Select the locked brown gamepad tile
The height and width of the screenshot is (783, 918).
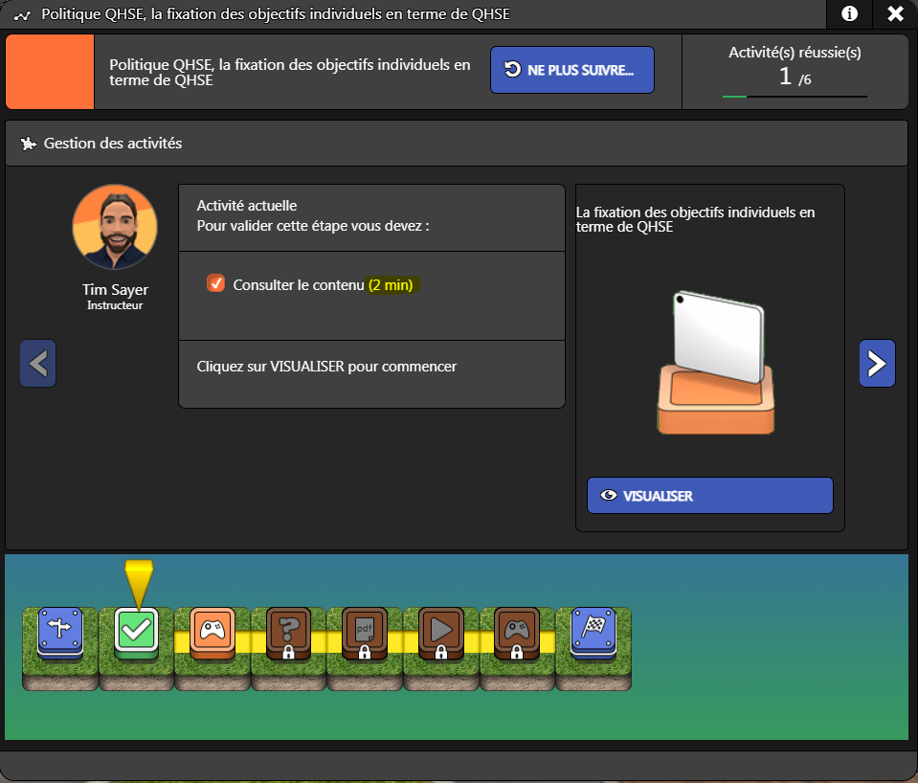(517, 633)
